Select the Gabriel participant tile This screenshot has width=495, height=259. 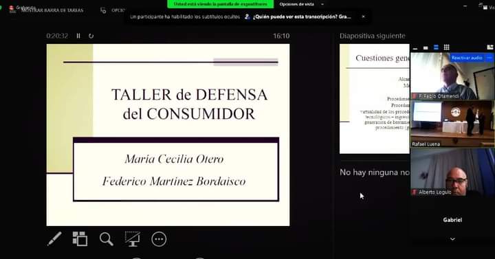pos(452,220)
